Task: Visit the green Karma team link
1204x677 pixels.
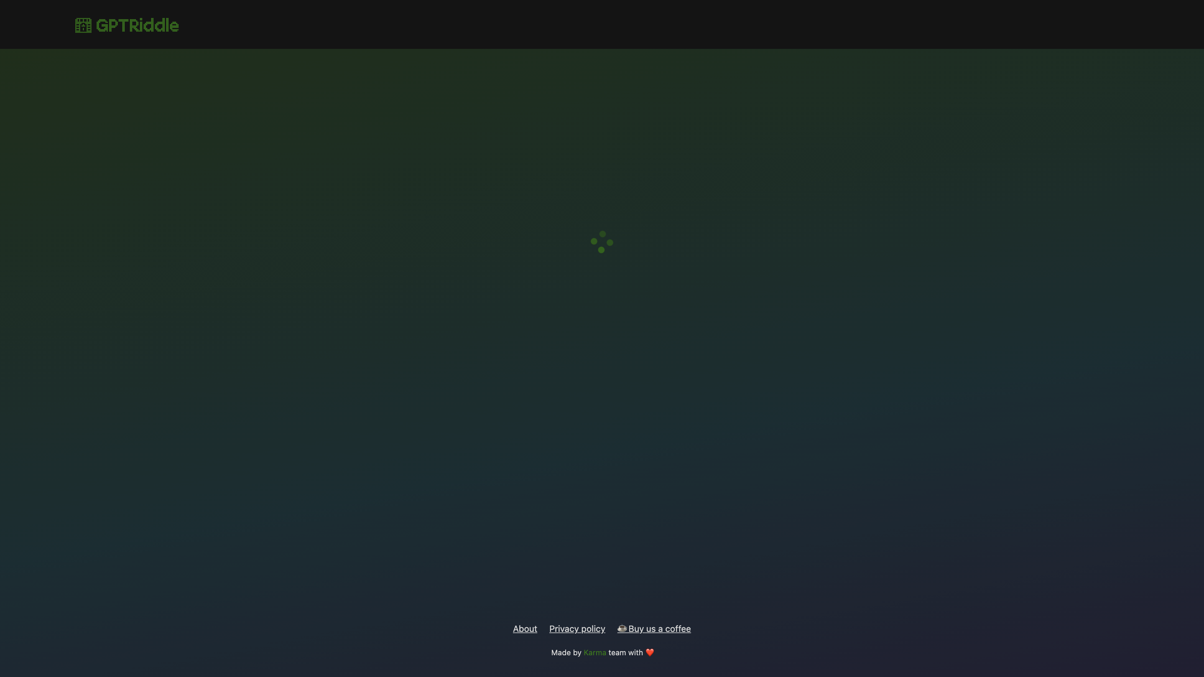Action: (x=594, y=652)
